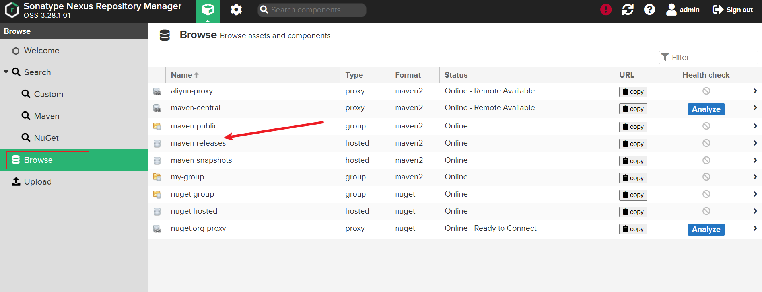Viewport: 762px width, 292px height.
Task: Click disabled health check icon for aliyun-proxy
Action: coord(706,91)
